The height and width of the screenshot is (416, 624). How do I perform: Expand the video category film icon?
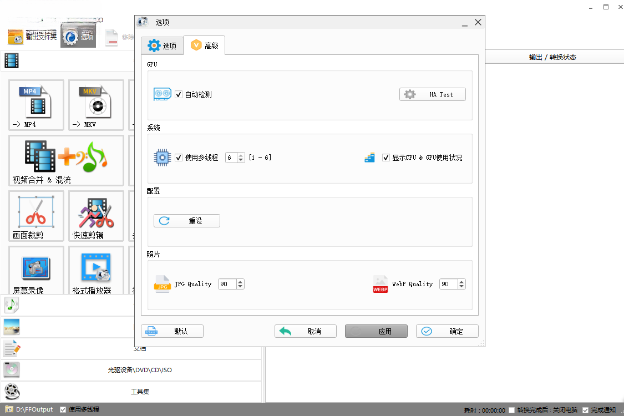[x=12, y=61]
